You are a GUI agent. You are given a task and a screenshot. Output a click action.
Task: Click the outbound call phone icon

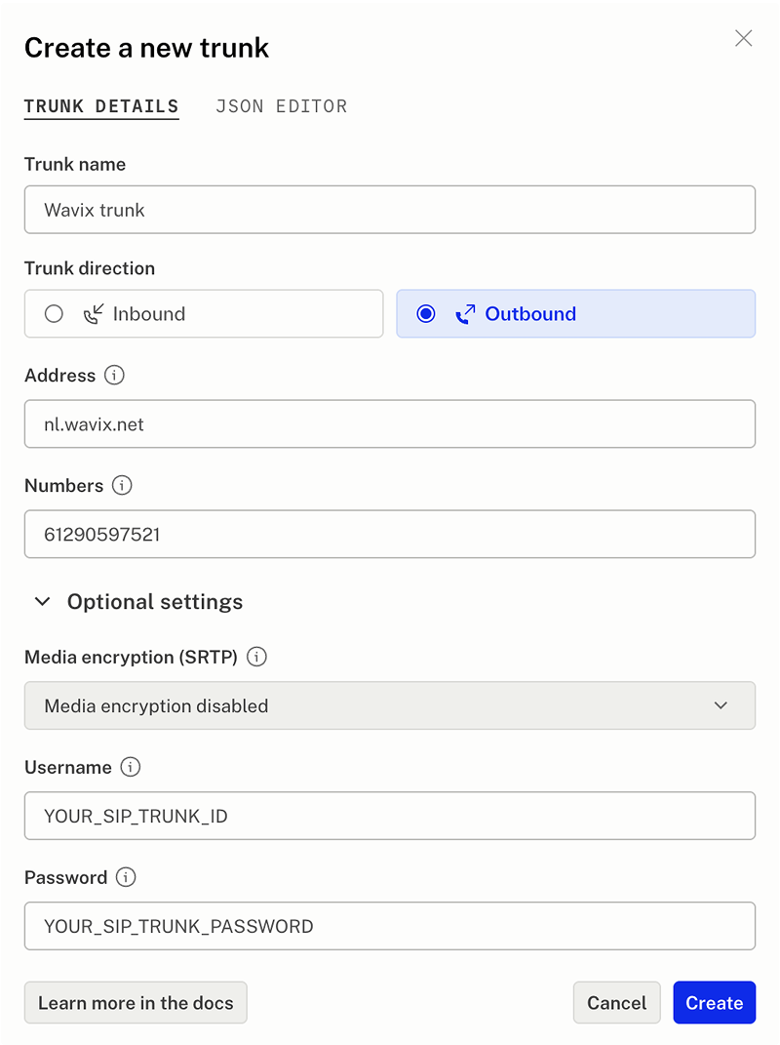coord(466,314)
